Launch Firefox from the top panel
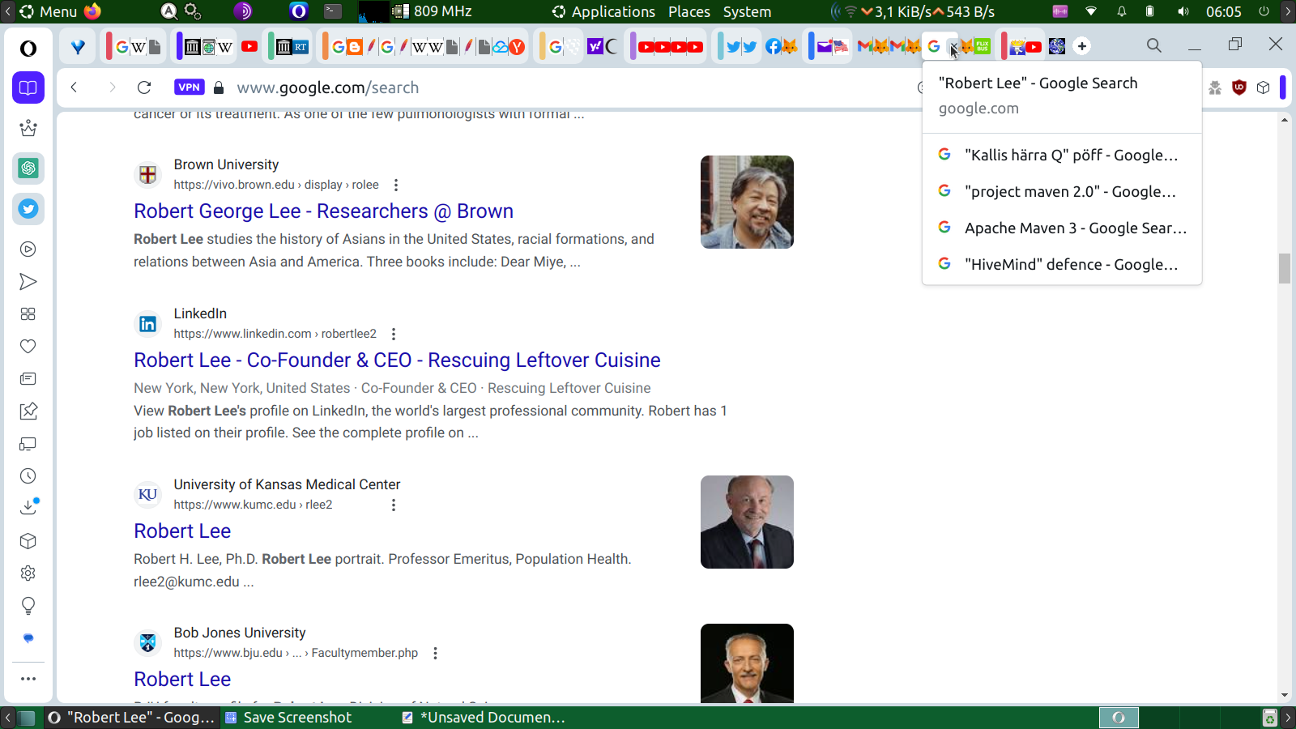 tap(93, 11)
